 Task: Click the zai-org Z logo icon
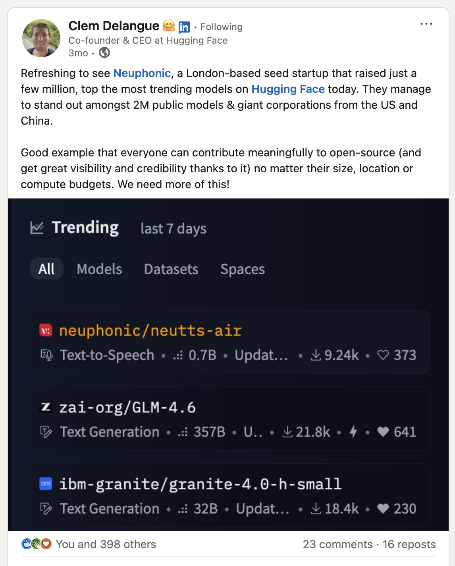coord(46,407)
